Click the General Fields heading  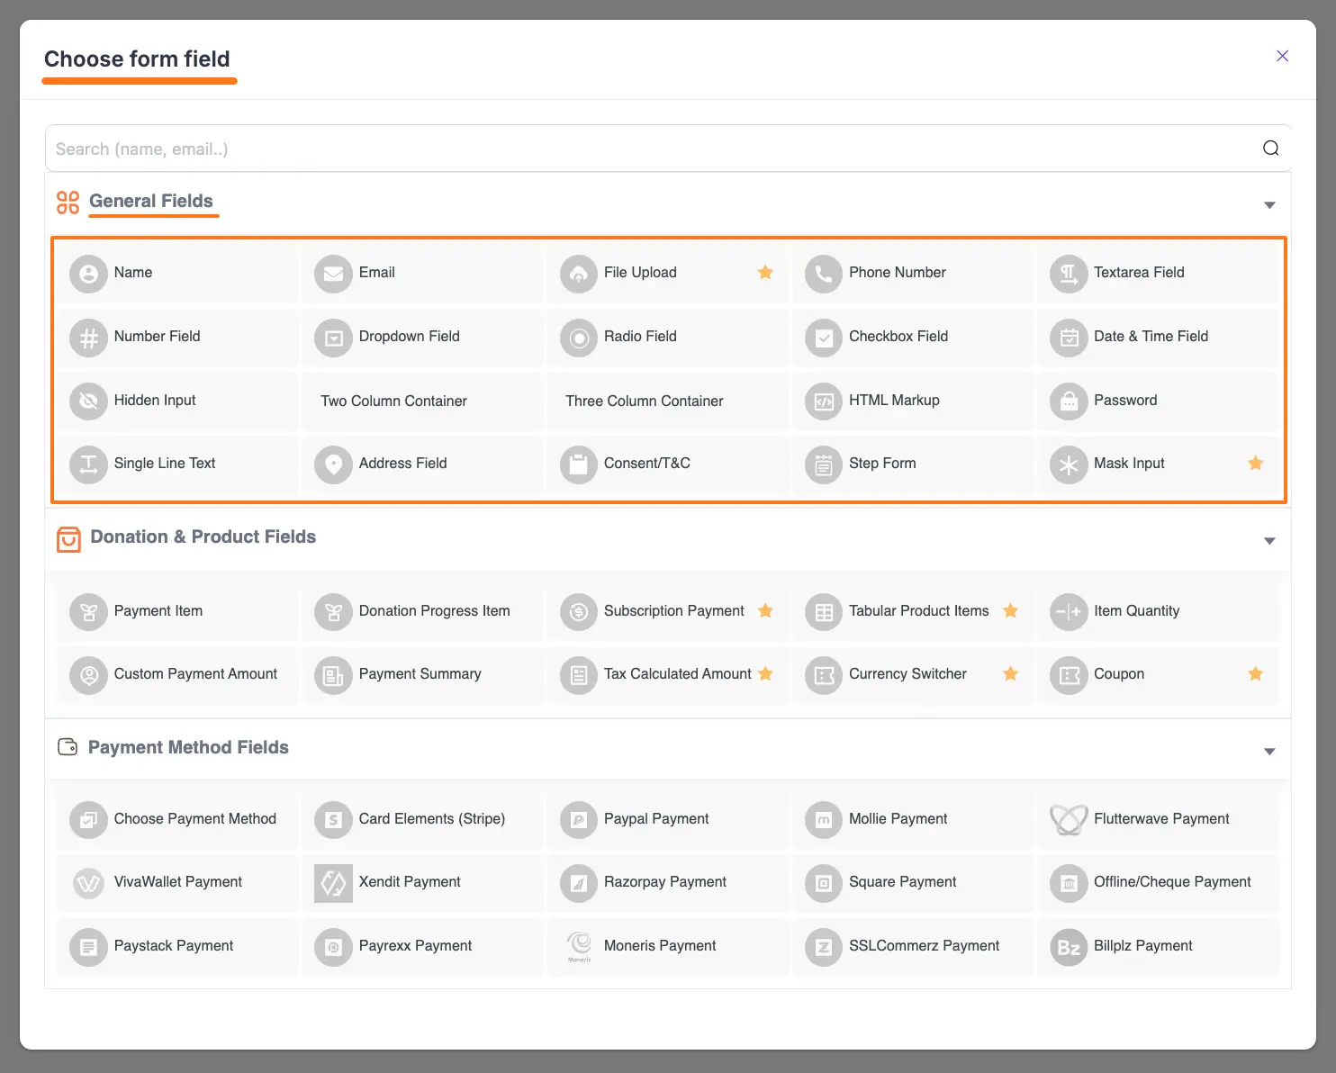[x=151, y=201]
